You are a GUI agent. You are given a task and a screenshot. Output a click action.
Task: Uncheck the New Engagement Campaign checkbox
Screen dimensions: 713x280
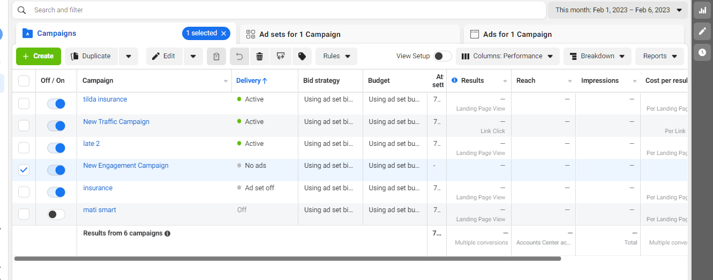pyautogui.click(x=24, y=170)
